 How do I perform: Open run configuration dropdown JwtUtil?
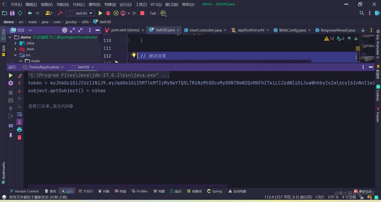(80, 13)
